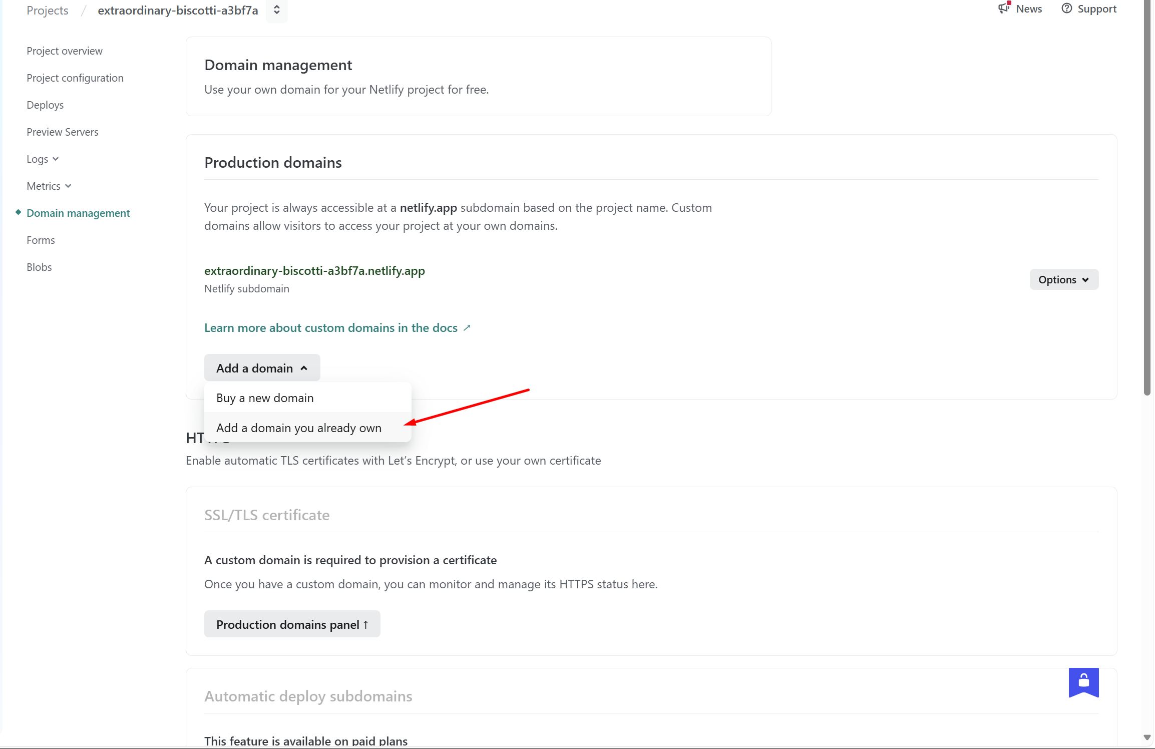Open Project overview in sidebar
Screen dimensions: 1155x749
pos(64,51)
